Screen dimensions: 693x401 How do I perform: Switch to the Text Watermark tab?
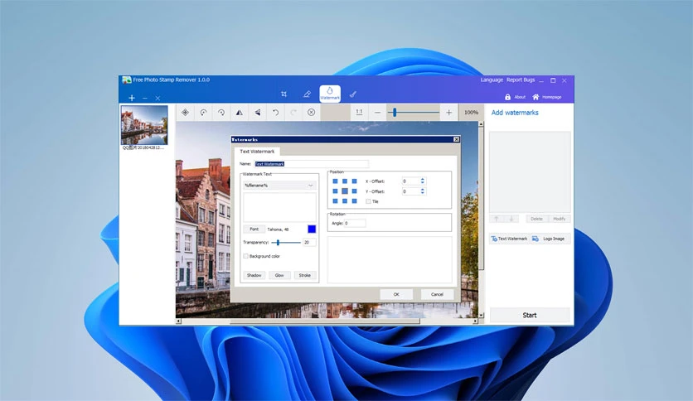257,151
